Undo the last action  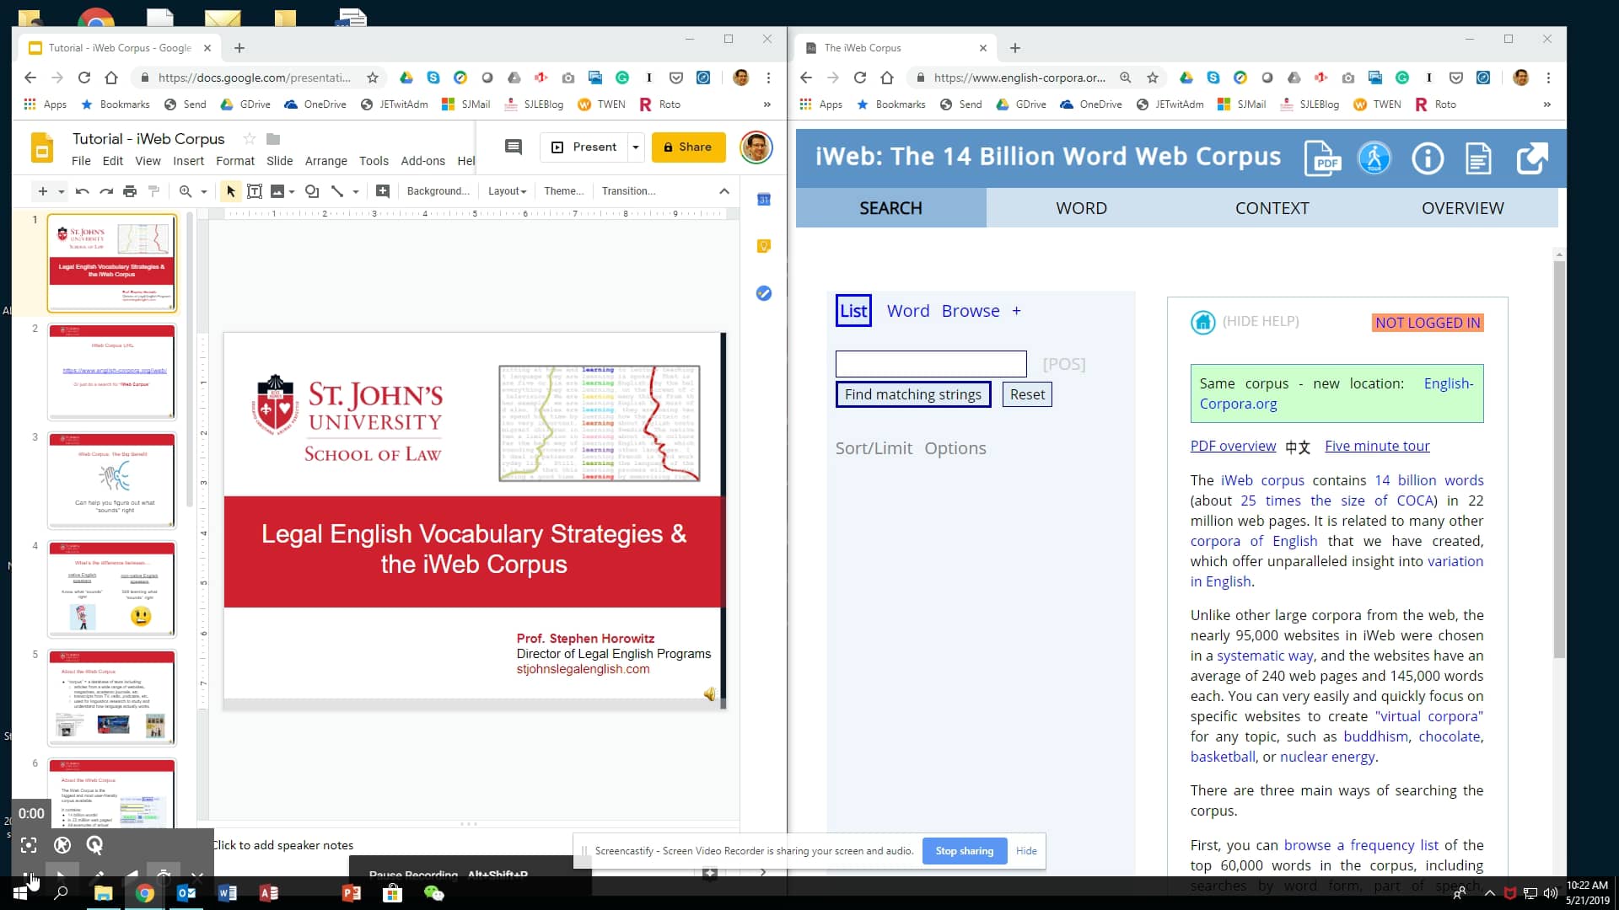[82, 191]
